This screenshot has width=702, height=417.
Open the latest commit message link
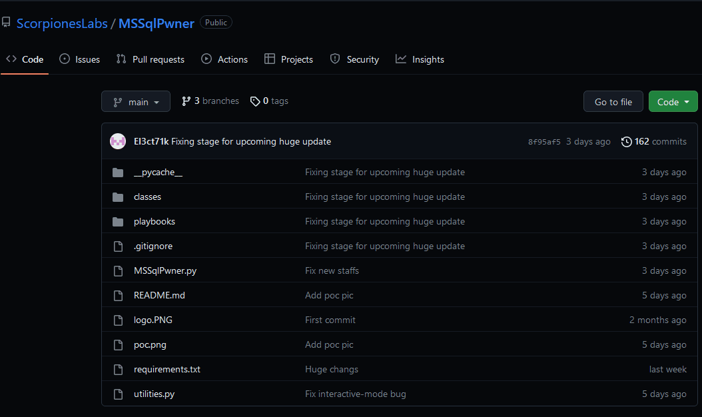click(251, 141)
